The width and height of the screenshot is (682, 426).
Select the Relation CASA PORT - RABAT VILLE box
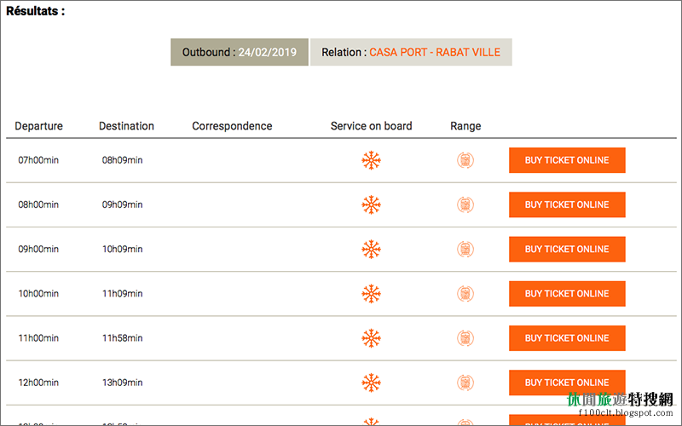tap(411, 52)
